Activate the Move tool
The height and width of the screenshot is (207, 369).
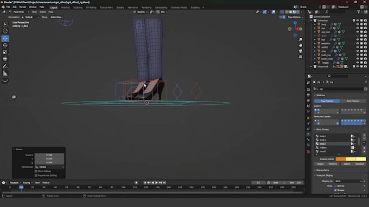point(5,38)
